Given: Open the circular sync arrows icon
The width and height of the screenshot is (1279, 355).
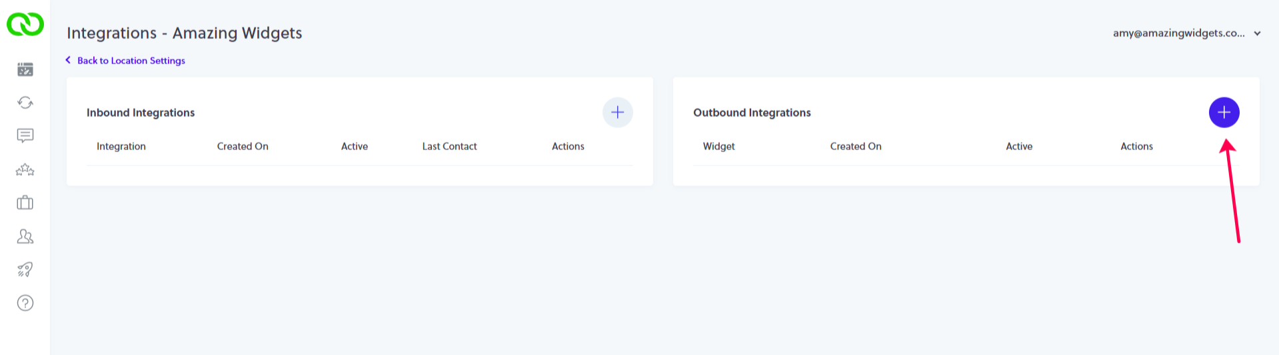Looking at the screenshot, I should coord(25,103).
